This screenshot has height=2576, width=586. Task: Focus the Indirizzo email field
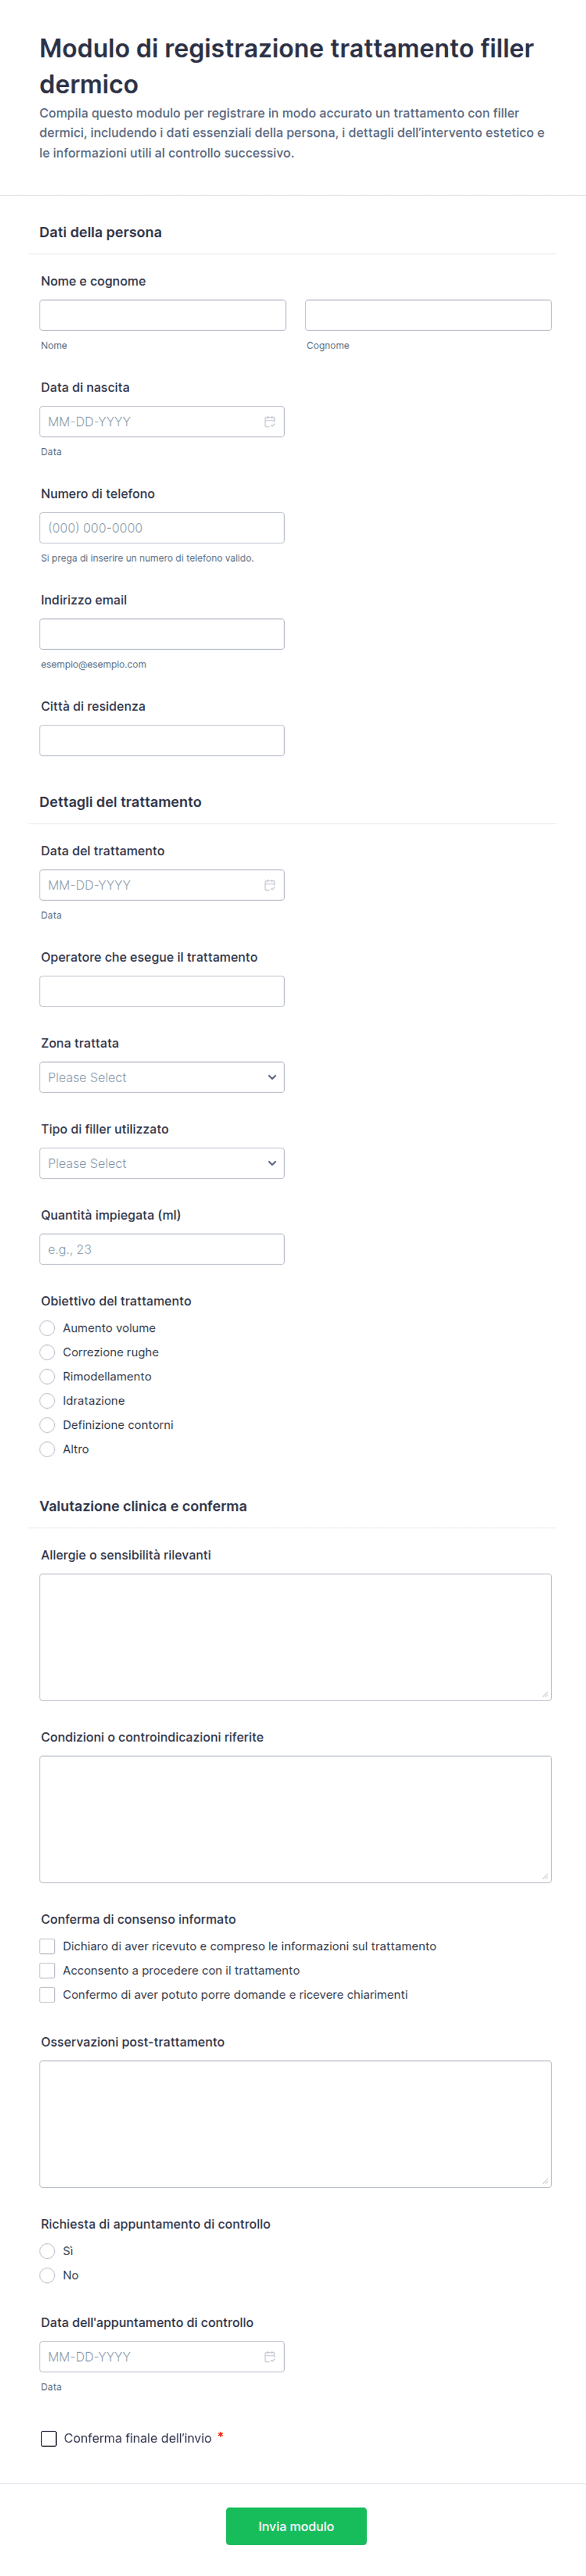162,634
